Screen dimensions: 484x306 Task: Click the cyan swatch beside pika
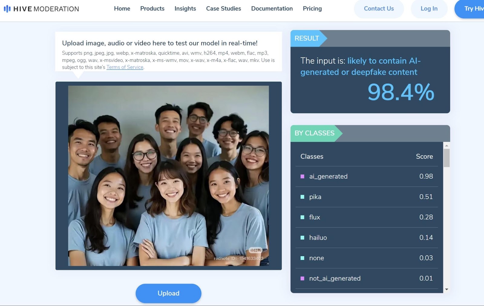click(x=302, y=197)
